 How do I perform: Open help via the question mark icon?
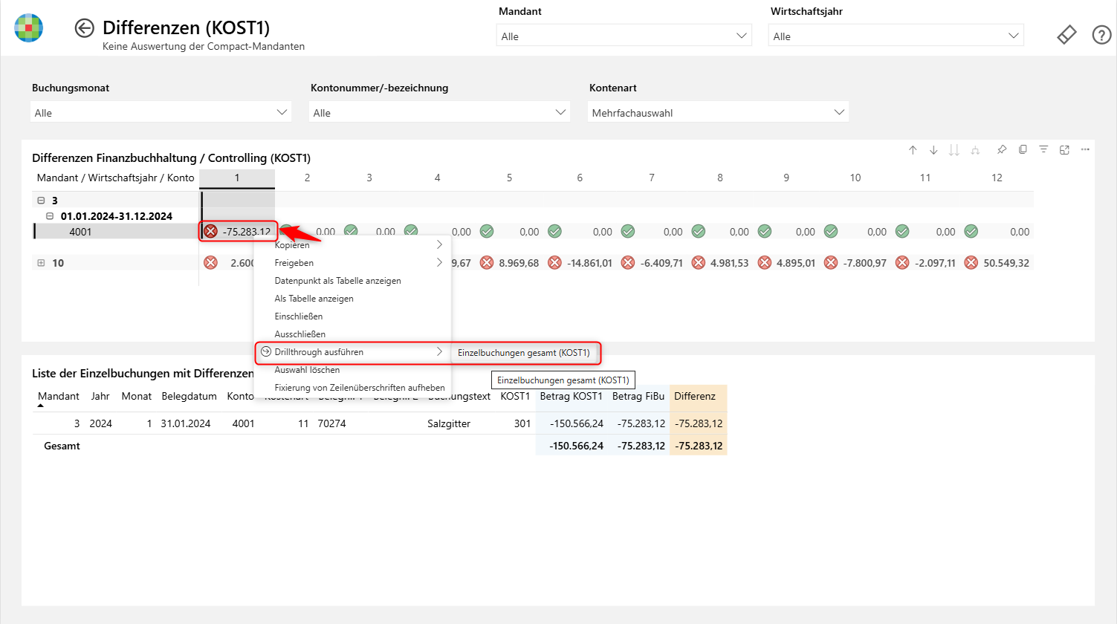1101,34
